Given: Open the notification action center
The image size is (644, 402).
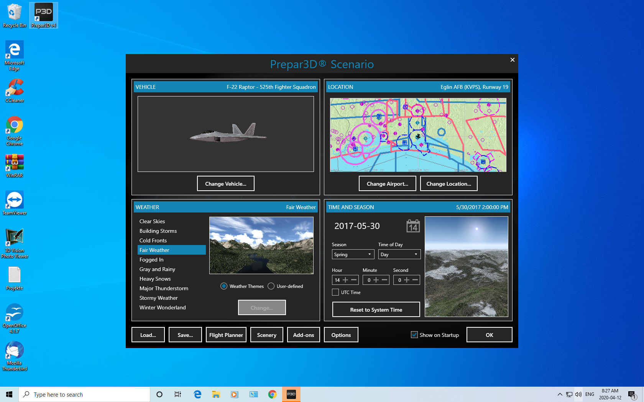Looking at the screenshot, I should pos(632,394).
